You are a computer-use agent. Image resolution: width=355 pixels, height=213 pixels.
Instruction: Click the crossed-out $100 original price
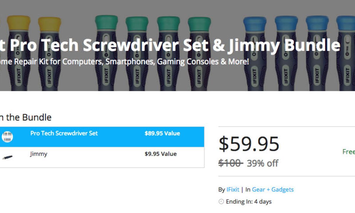(x=231, y=163)
